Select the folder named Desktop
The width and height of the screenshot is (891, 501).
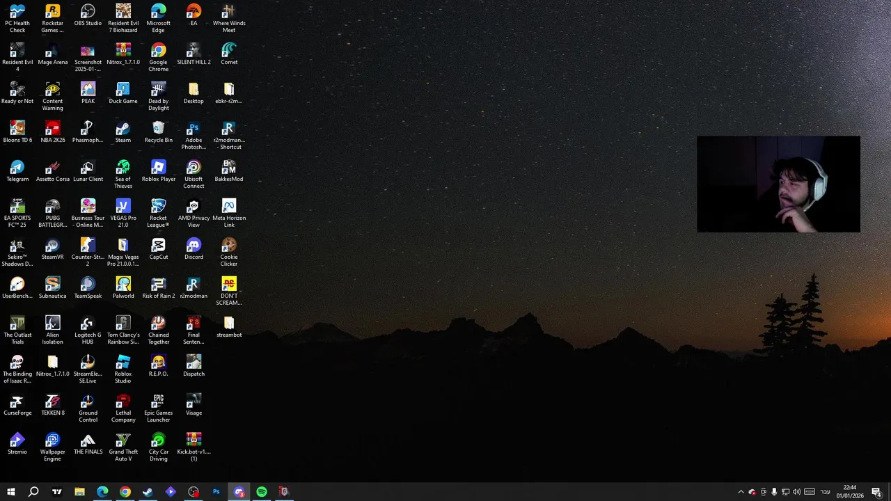194,93
